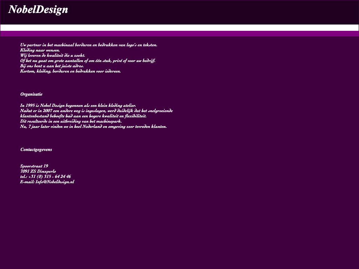359x269 pixels.
Task: Click the white horizontal bar under the header
Action: click(179, 28)
